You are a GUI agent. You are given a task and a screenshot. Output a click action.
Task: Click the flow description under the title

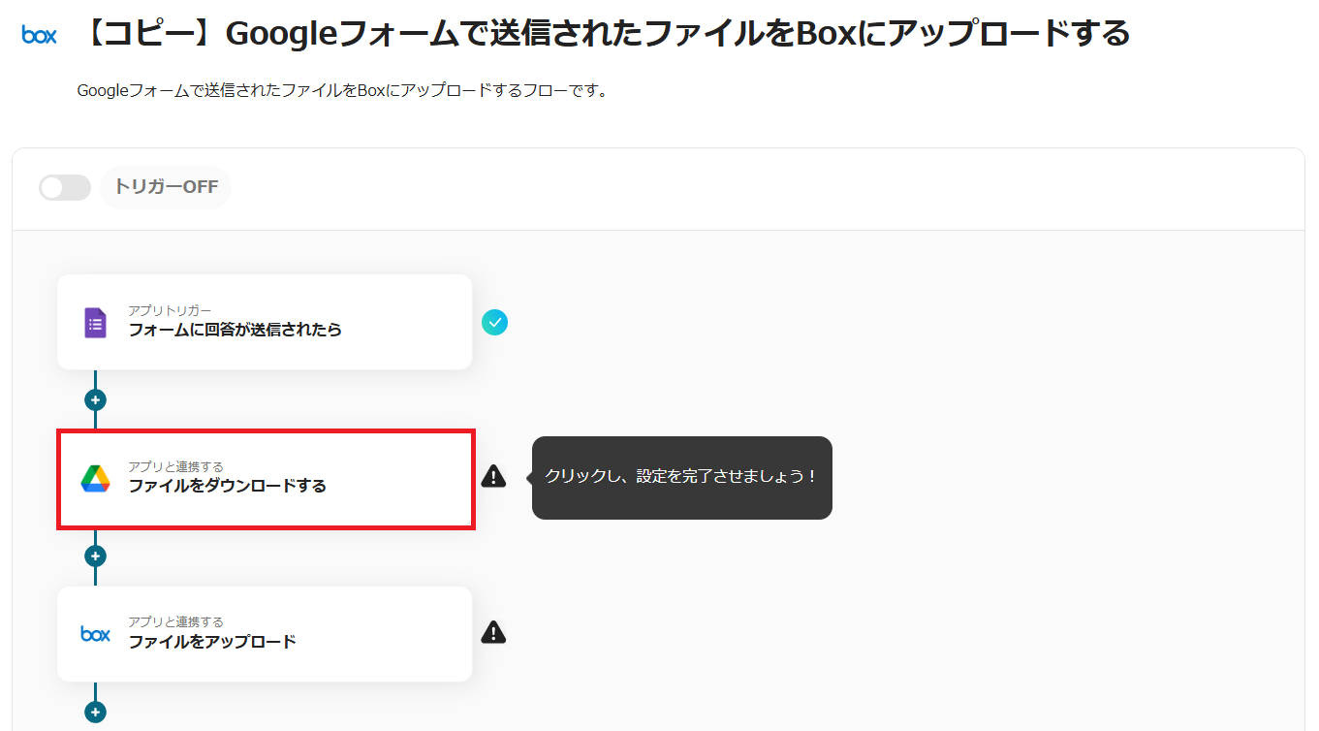(x=342, y=91)
